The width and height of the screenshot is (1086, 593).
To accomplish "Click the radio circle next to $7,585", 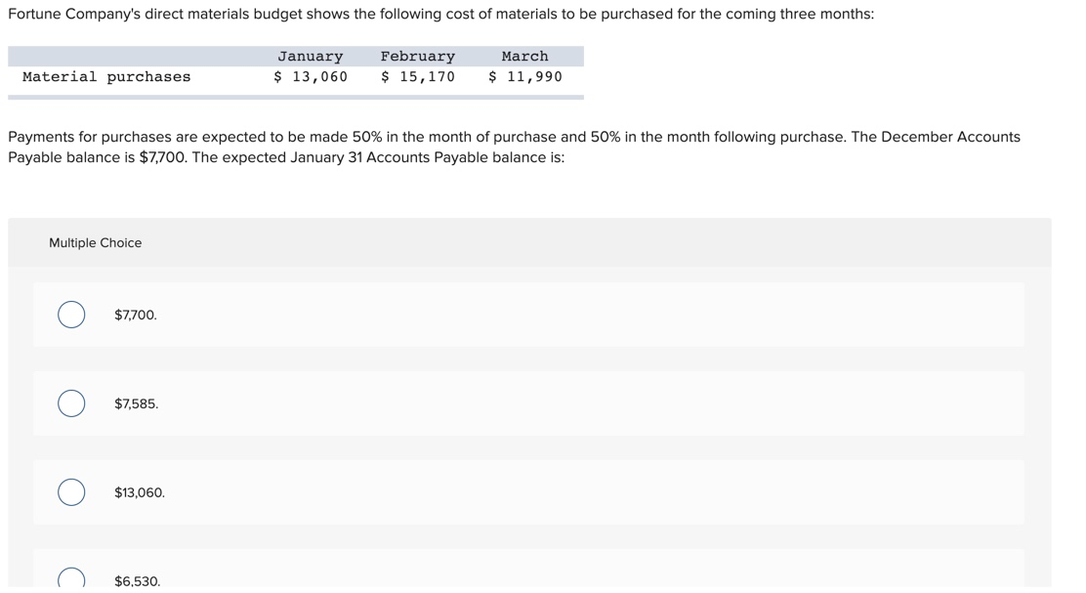I will (x=69, y=402).
